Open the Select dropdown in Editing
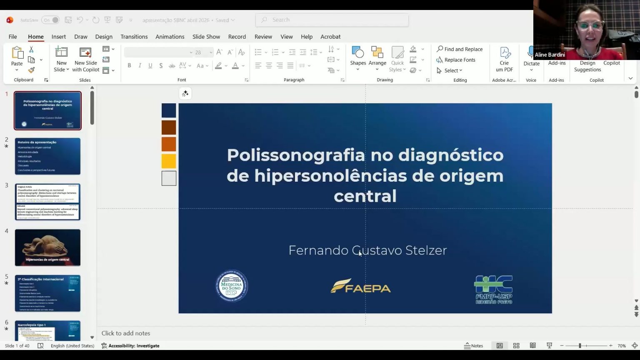Screen dimensions: 640x360 [x=450, y=71]
